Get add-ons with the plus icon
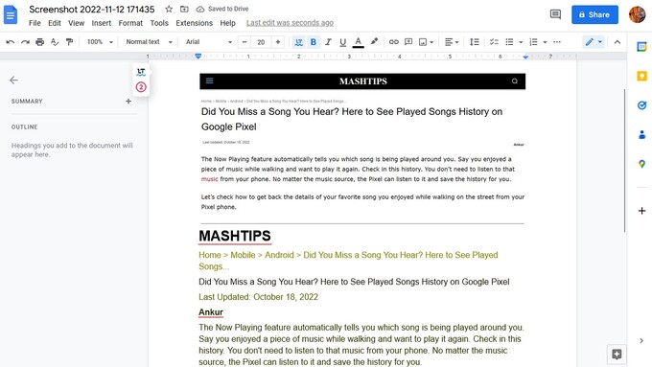This screenshot has width=652, height=367. point(641,211)
